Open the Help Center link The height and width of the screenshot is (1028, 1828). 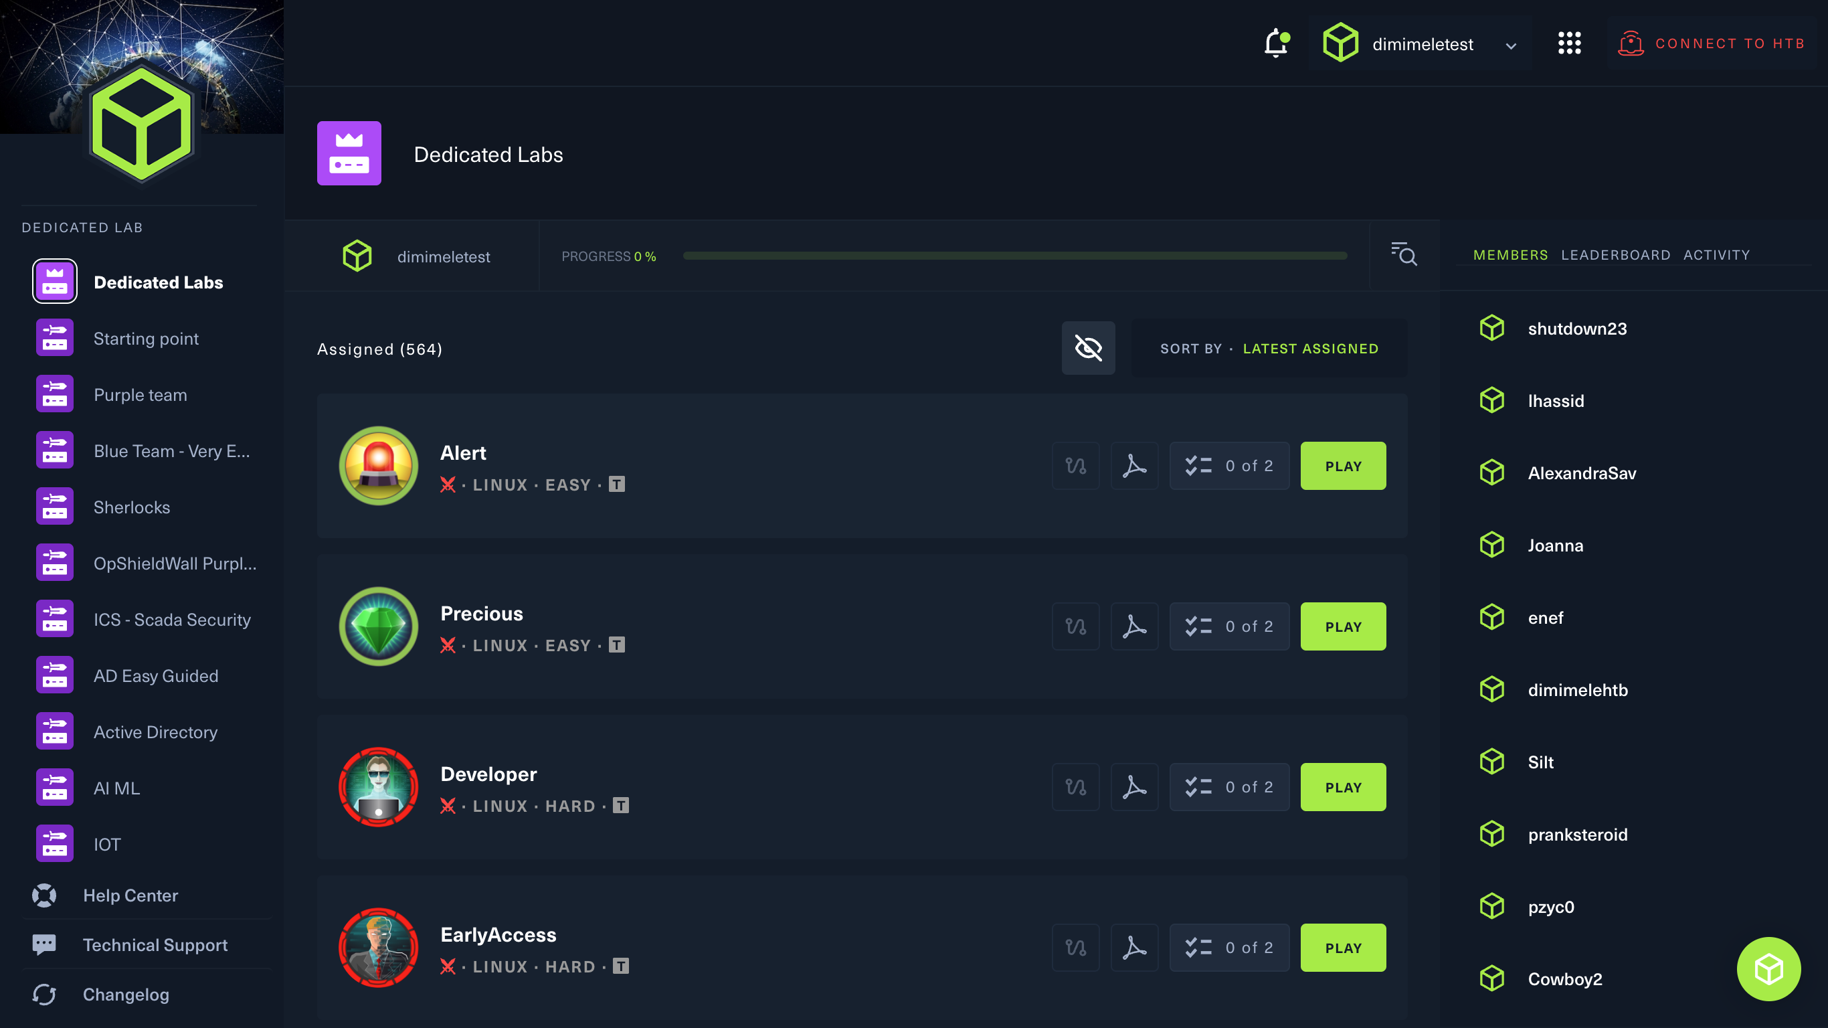pos(130,895)
